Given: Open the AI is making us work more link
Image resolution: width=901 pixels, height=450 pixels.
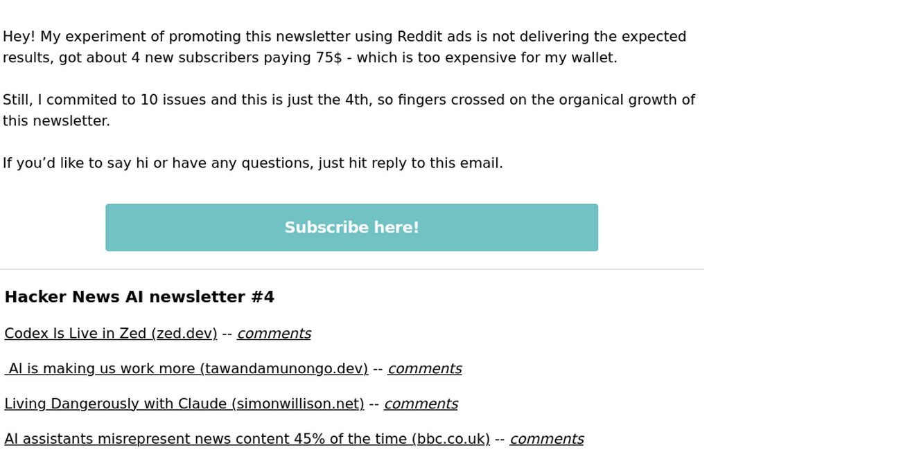Looking at the screenshot, I should tap(187, 369).
